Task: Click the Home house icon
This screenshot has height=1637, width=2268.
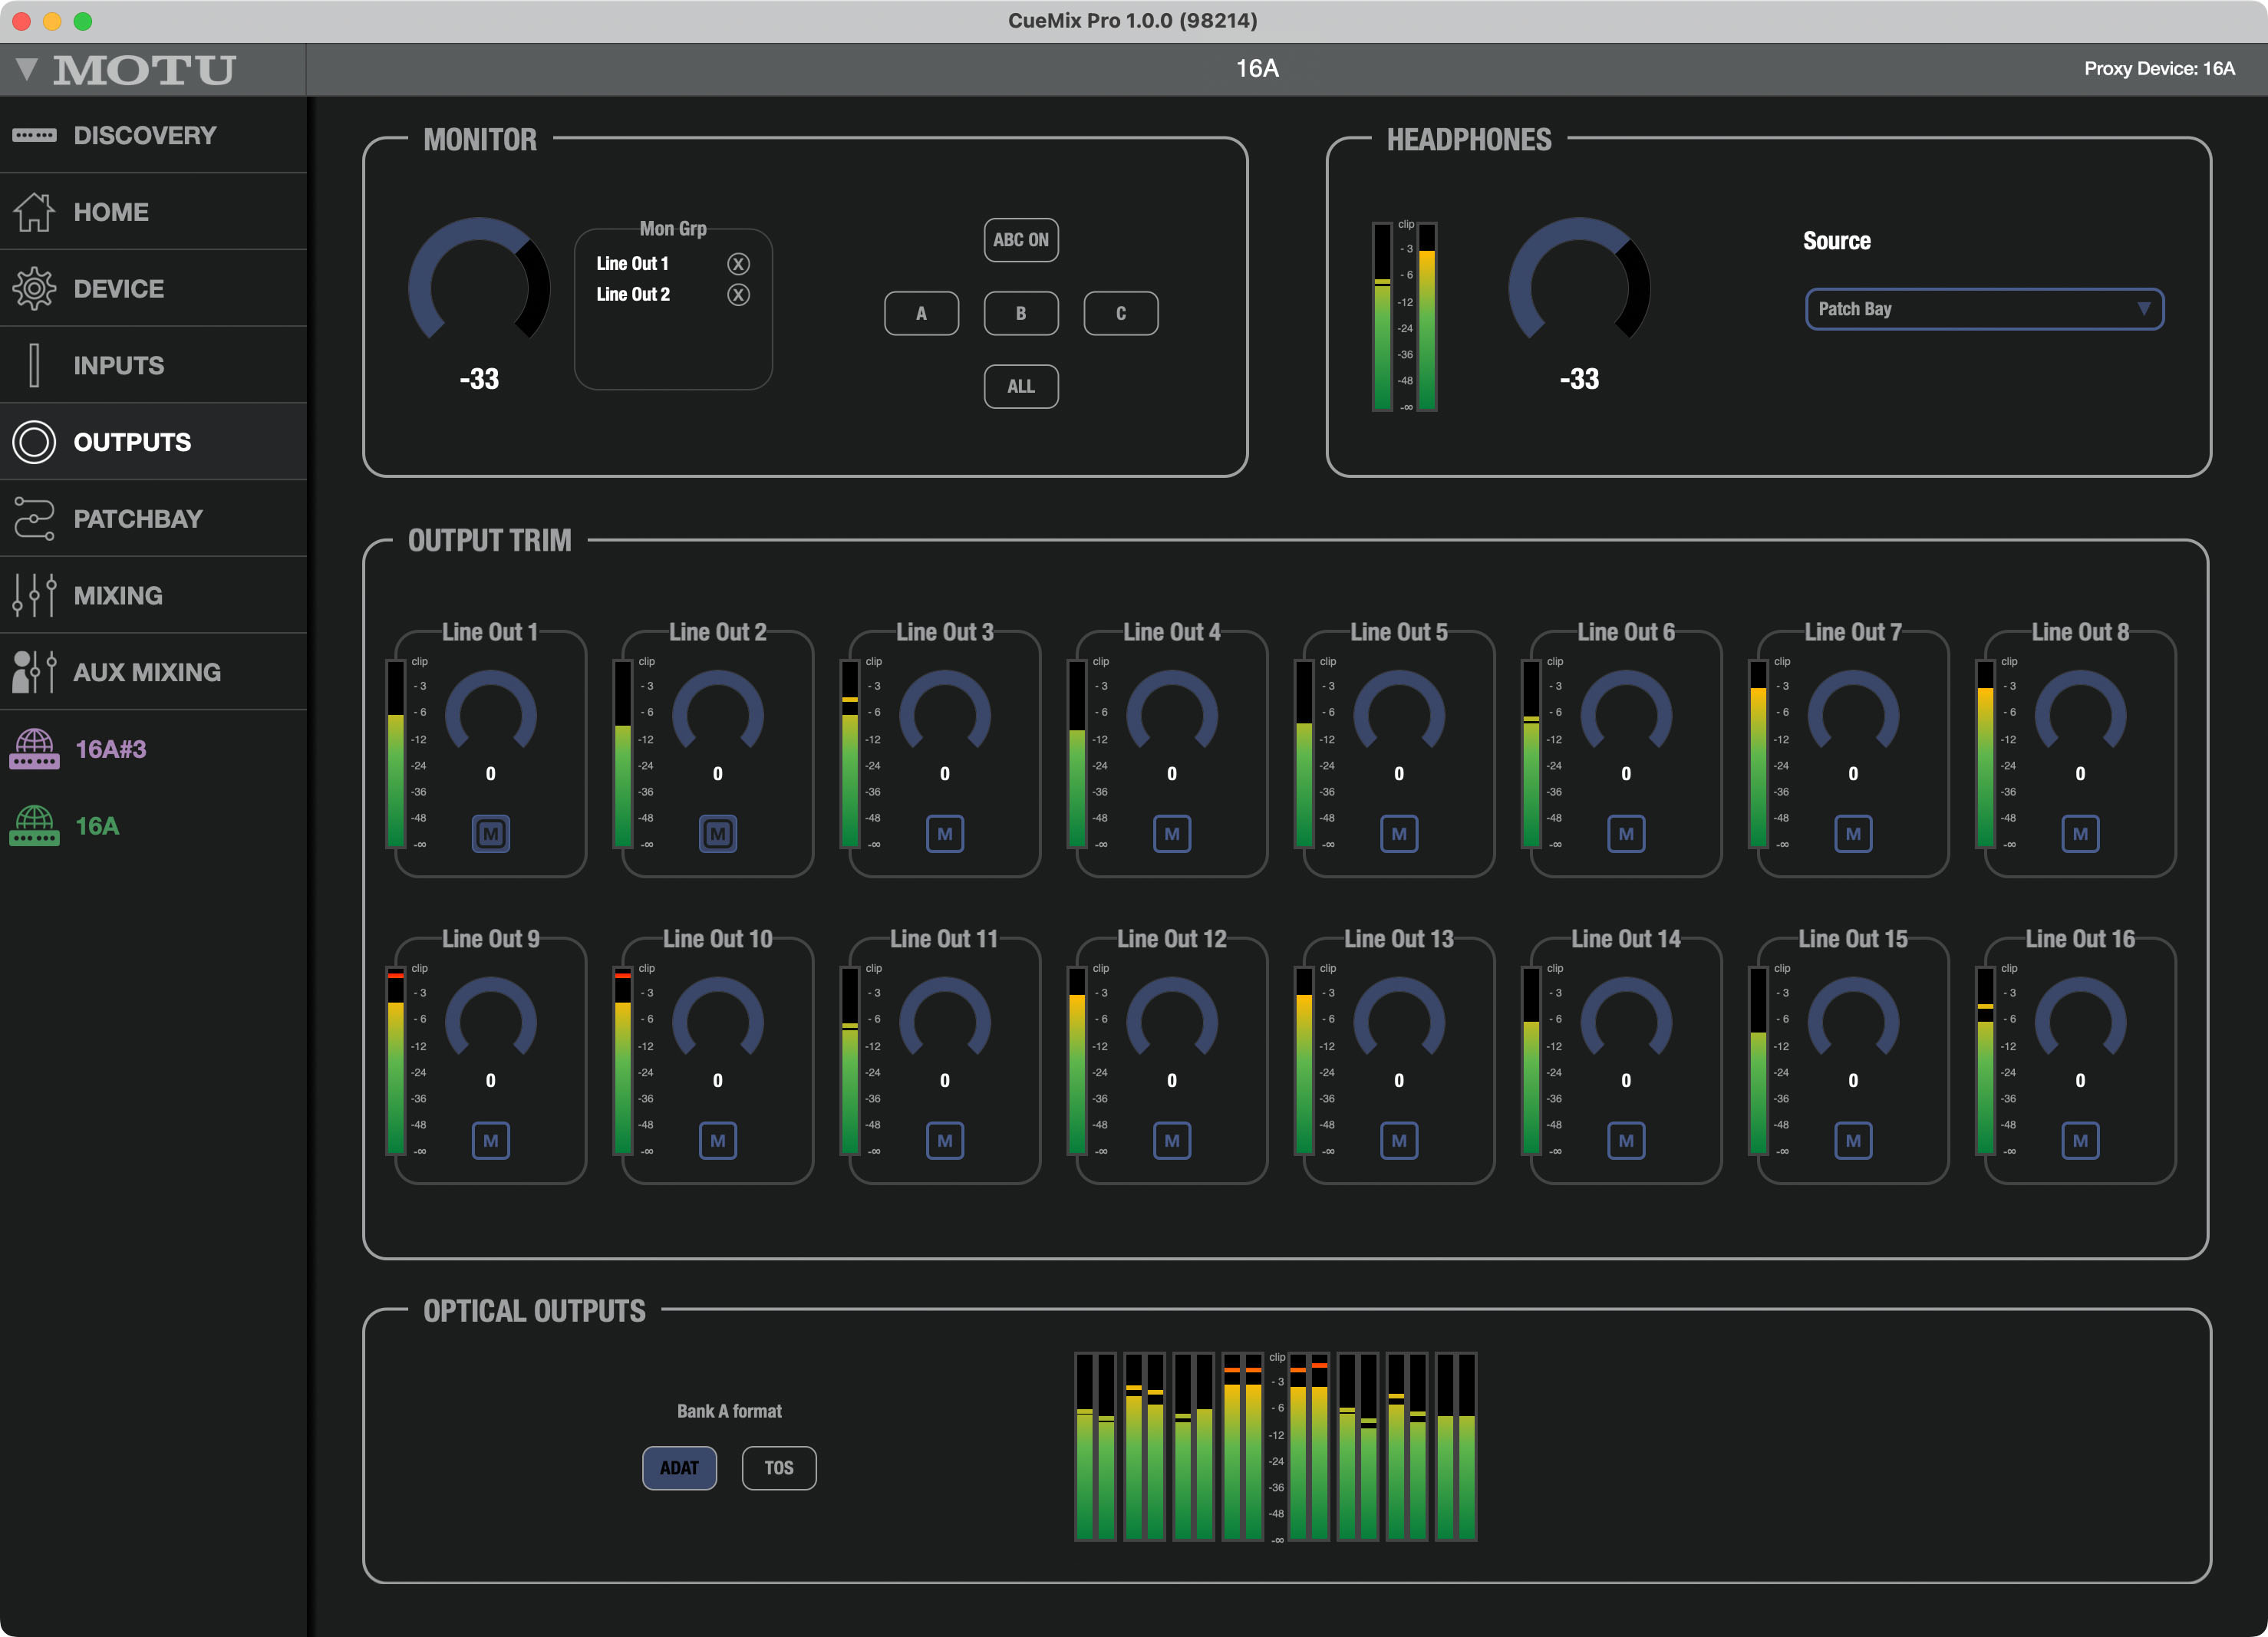Action: tap(34, 211)
